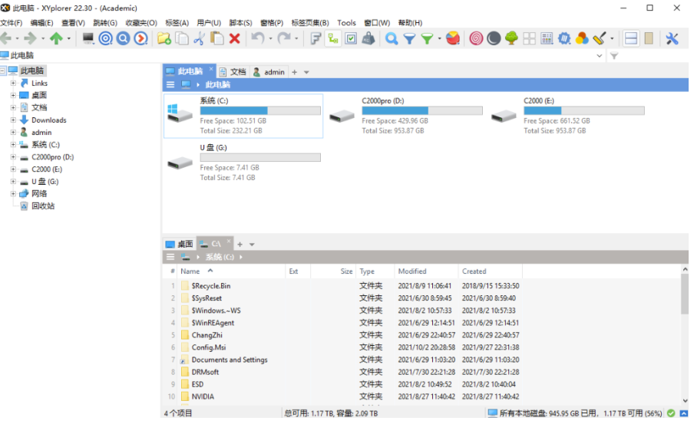Toggle the tree pane button
This screenshot has width=694, height=424.
point(333,38)
